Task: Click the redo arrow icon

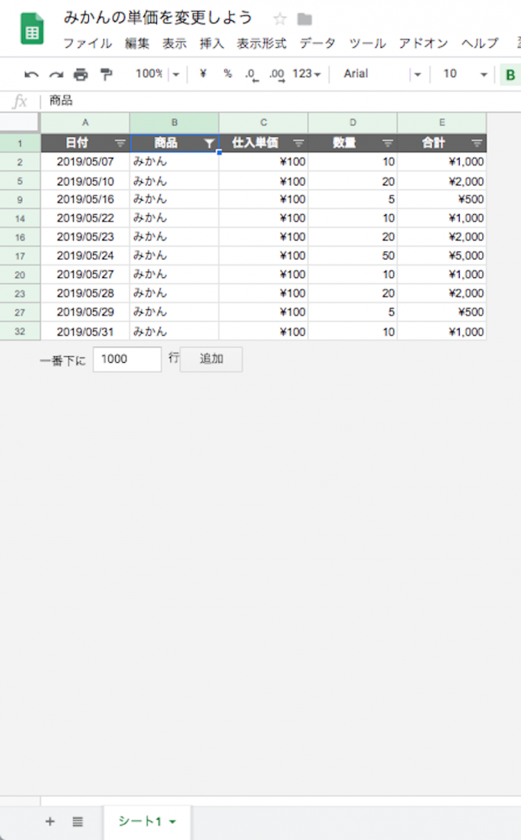Action: click(55, 74)
